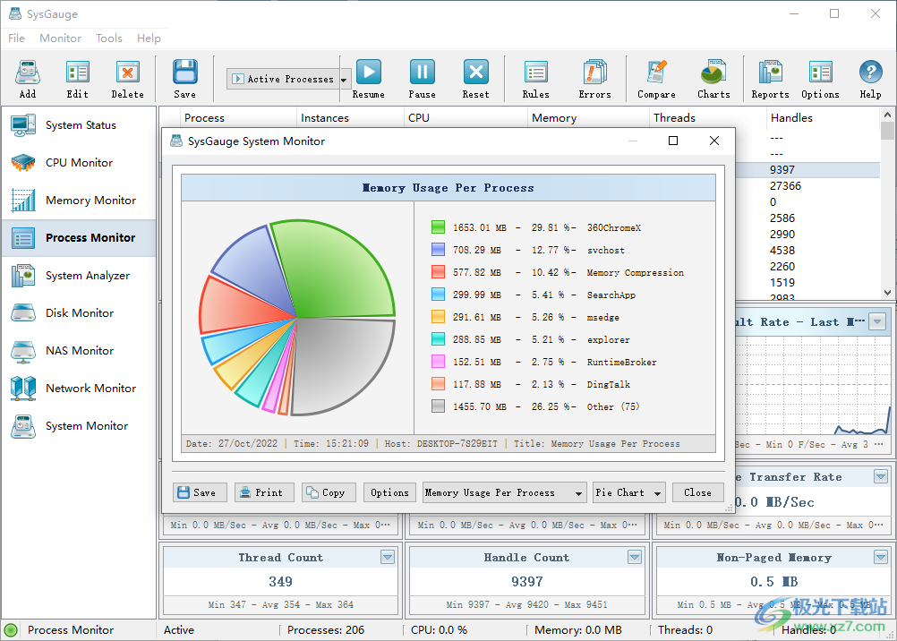The width and height of the screenshot is (897, 641).
Task: Click the green status indicator icon
Action: coord(11,630)
